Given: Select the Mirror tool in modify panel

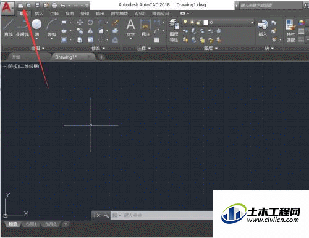Looking at the screenshot, I should 90,31.
